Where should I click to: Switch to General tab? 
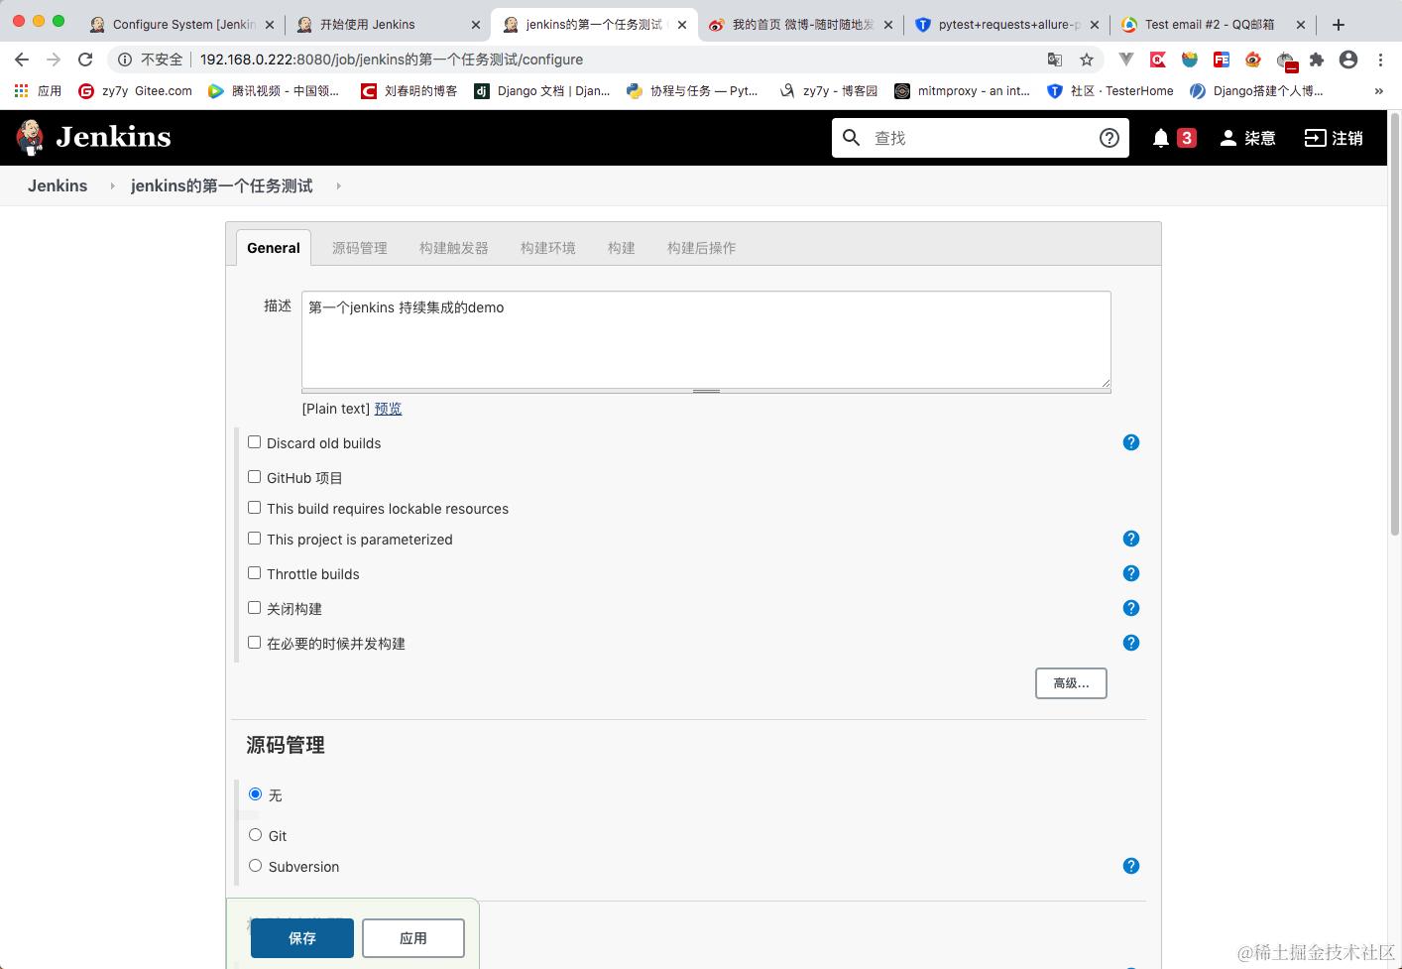[x=274, y=248]
